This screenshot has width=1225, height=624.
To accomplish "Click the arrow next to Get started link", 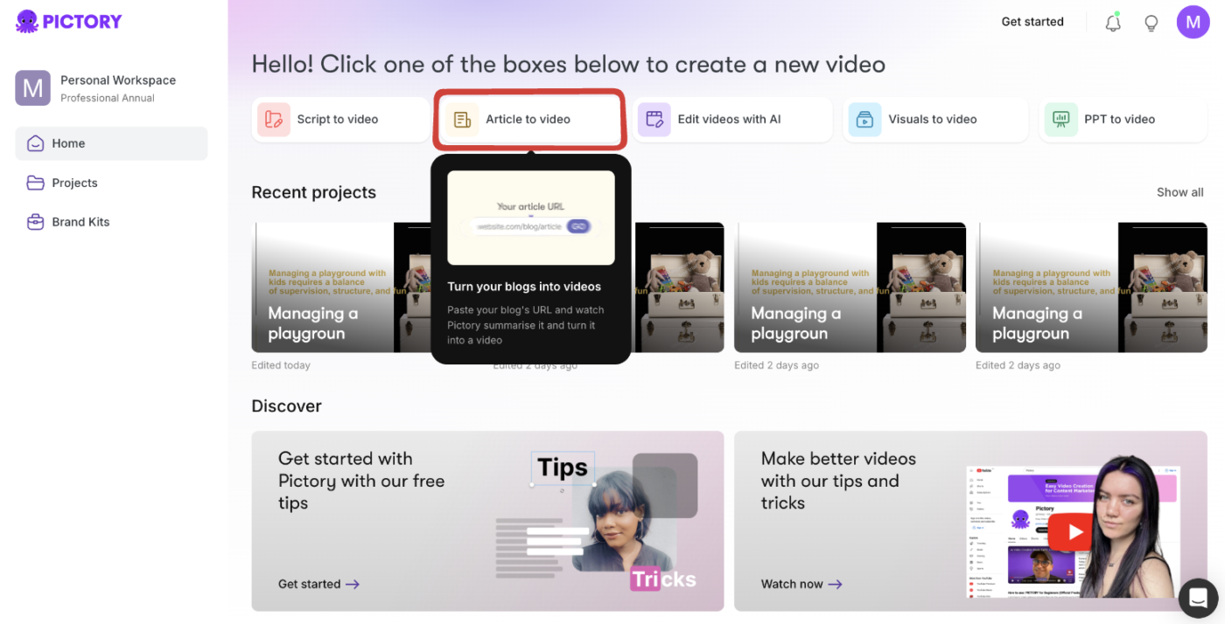I will coord(353,584).
